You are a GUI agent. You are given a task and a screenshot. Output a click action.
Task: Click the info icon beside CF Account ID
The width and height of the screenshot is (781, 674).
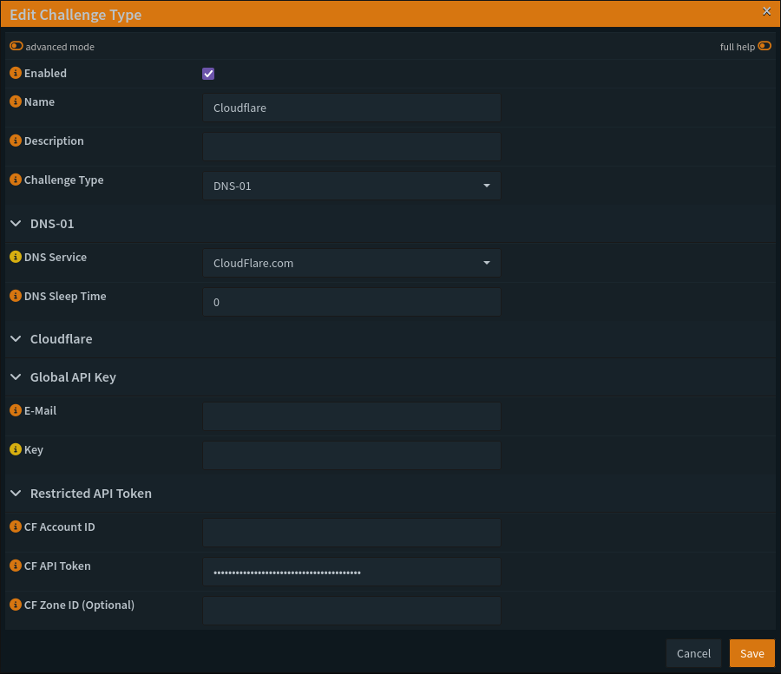pos(16,527)
